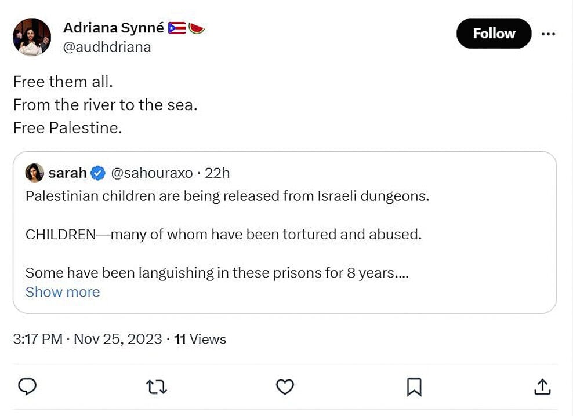Bookmark this post

[x=414, y=386]
